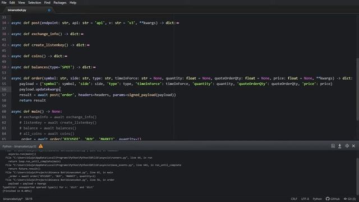Click the "payload = {'symbol': symbol" code line
Image resolution: width=359 pixels, height=202 pixels.
click(x=176, y=84)
